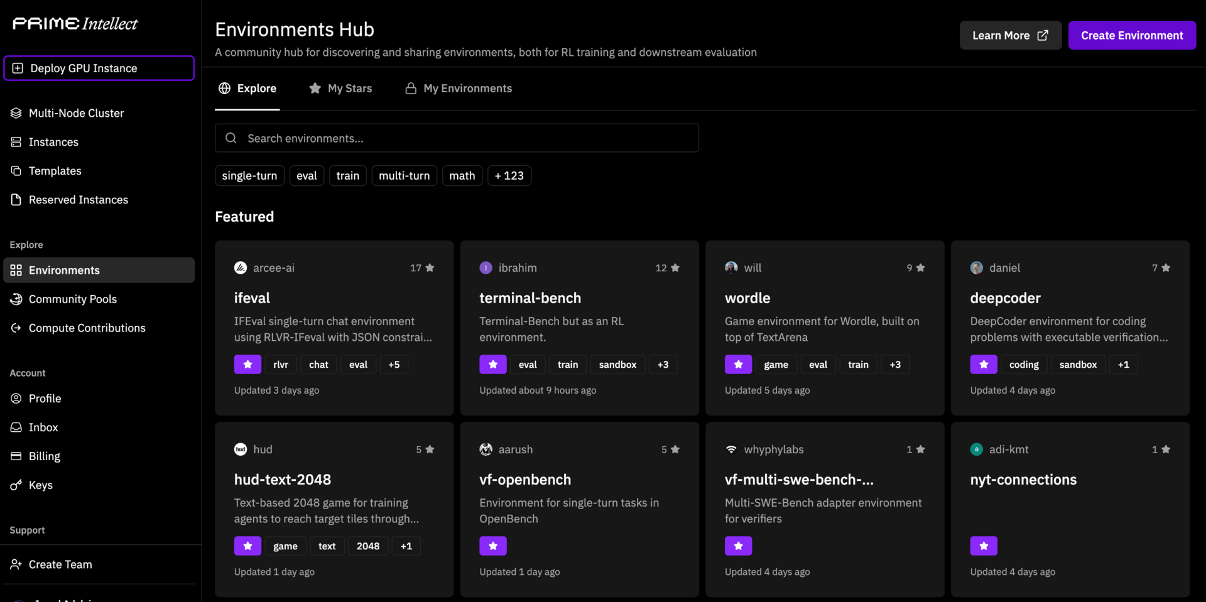Switch to the My Stars tab

point(340,89)
